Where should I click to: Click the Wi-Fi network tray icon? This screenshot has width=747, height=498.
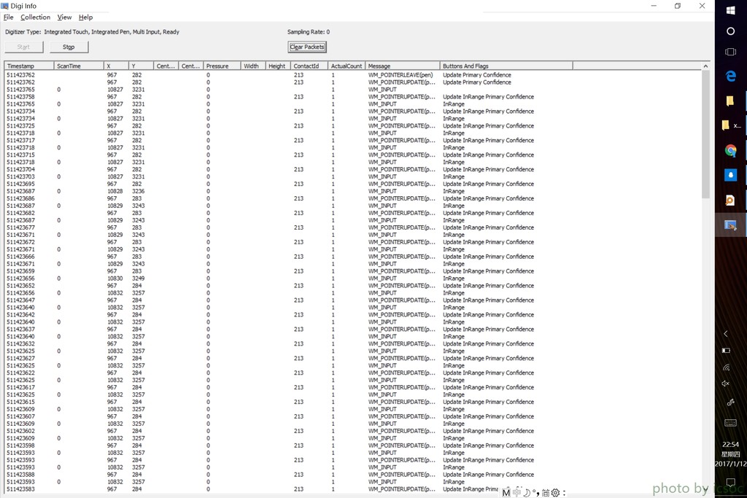pos(726,367)
